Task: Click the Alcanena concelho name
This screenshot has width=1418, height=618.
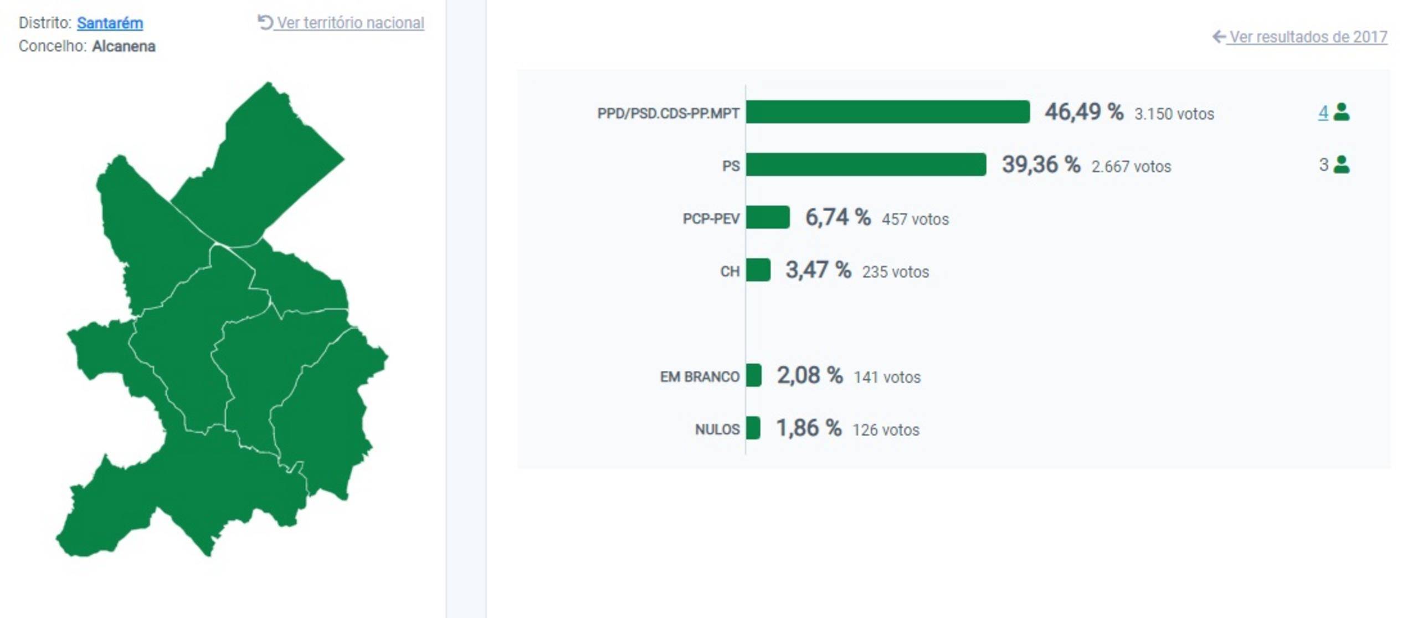Action: [x=124, y=46]
